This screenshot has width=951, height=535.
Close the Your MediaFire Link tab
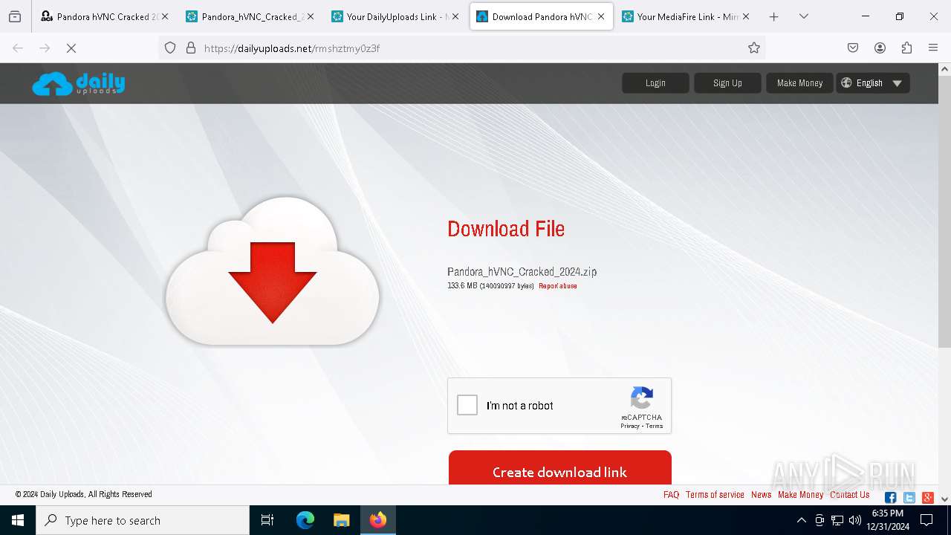[746, 16]
